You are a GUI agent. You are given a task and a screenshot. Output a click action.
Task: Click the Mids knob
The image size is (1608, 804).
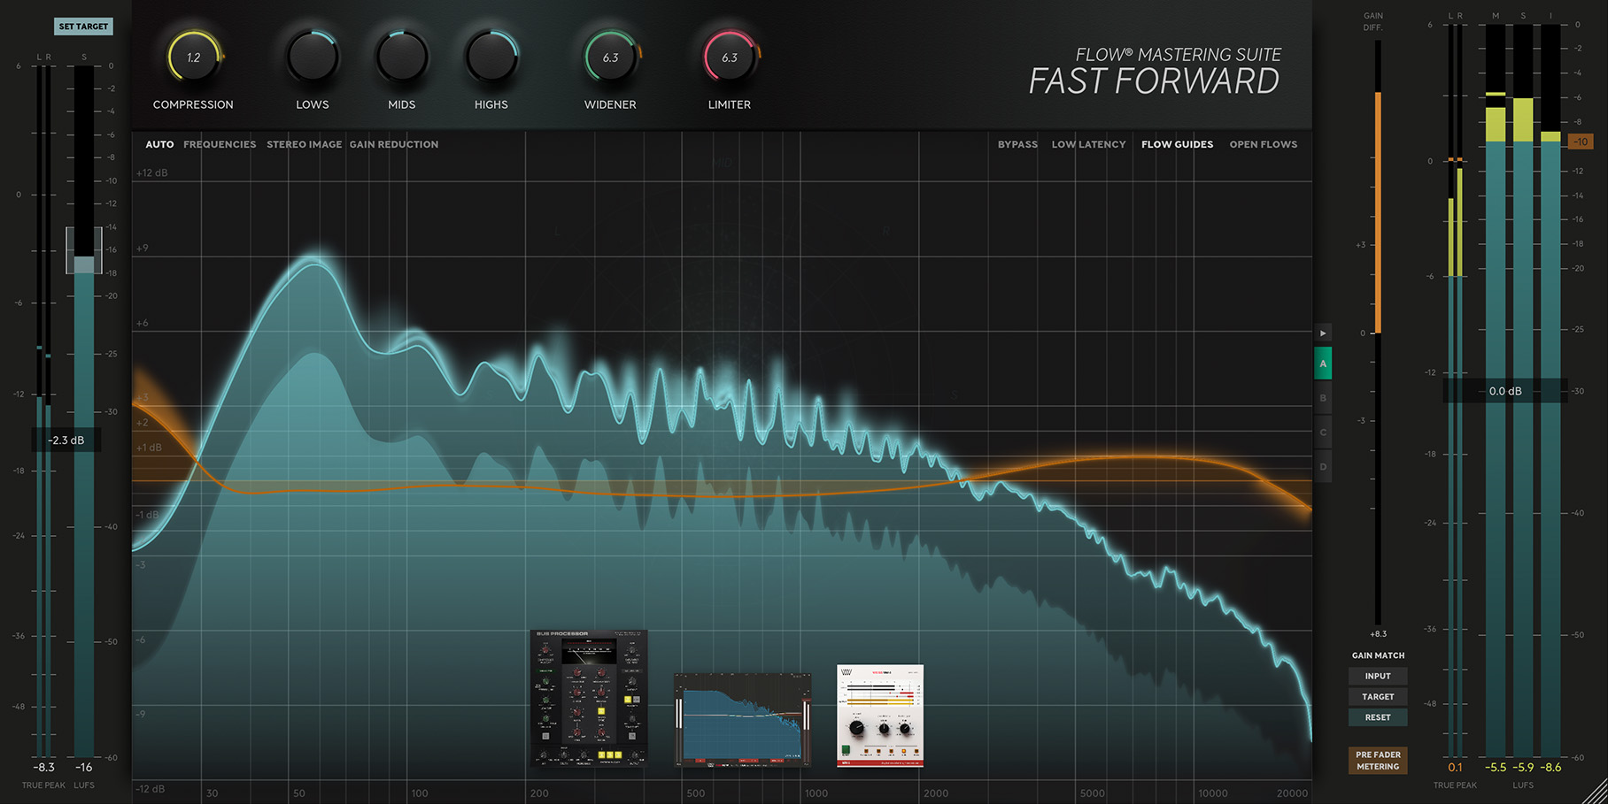pyautogui.click(x=402, y=57)
